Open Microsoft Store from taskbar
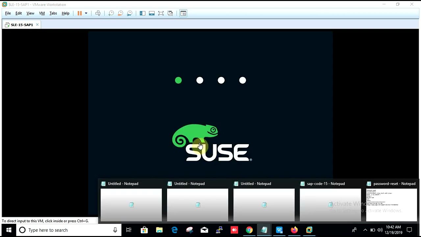Viewport: 421px width, 237px height. click(x=144, y=230)
